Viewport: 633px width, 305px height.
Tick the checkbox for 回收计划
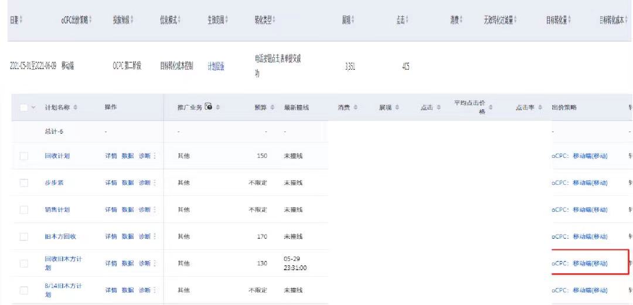[x=24, y=156]
